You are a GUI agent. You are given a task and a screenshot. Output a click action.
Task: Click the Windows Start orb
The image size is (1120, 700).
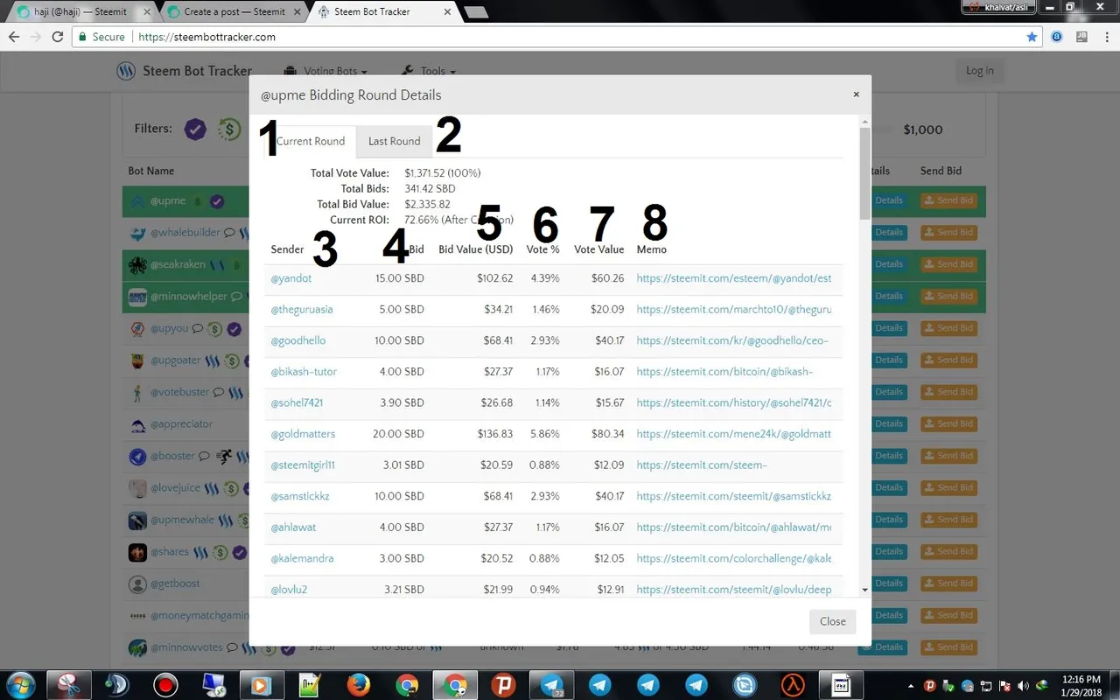(20, 684)
